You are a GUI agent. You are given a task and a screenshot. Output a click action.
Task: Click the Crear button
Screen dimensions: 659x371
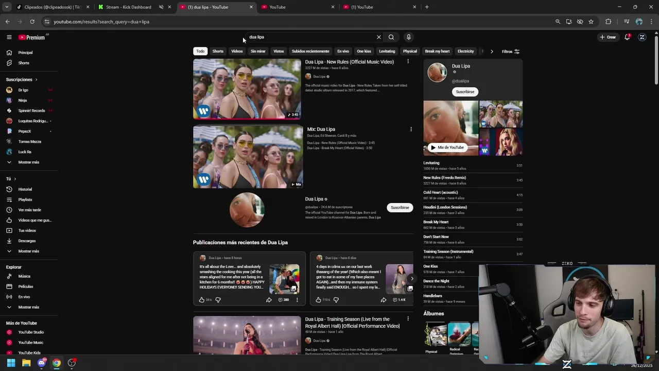coord(608,37)
